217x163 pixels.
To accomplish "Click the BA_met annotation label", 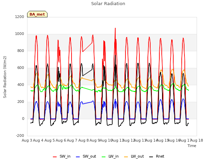I will [x=37, y=14].
